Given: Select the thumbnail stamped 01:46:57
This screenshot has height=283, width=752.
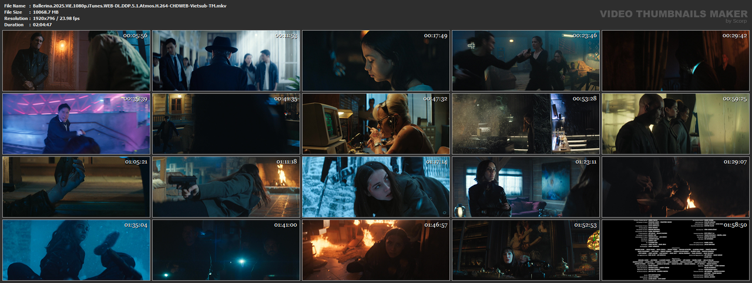Looking at the screenshot, I should click(x=376, y=250).
